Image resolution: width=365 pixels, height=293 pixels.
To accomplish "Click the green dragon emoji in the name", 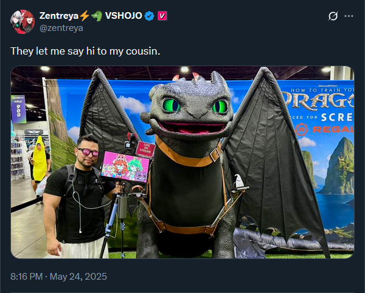I will tap(97, 16).
